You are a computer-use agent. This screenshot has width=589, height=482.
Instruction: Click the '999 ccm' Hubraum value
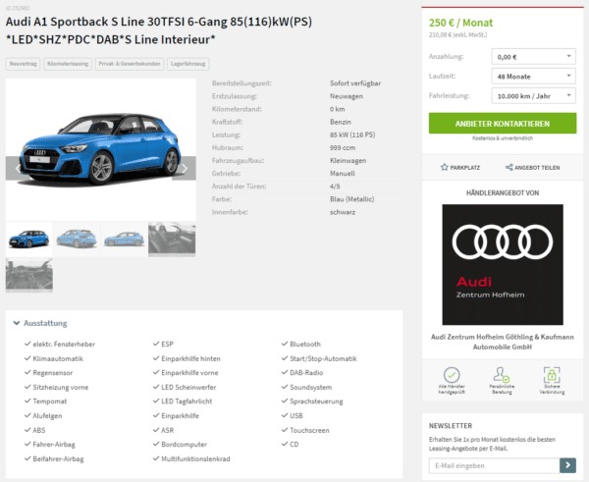coord(343,147)
